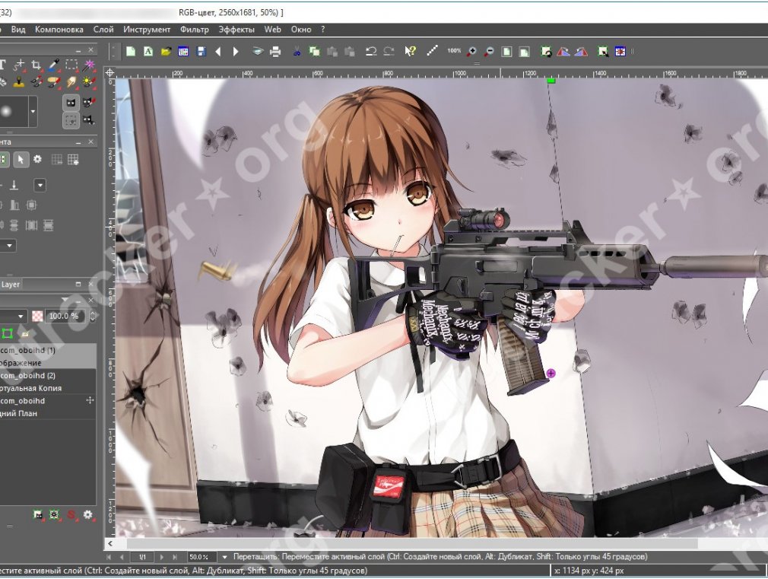Image resolution: width=768 pixels, height=579 pixels.
Task: Cut selection with the scissors icon
Action: click(x=297, y=51)
